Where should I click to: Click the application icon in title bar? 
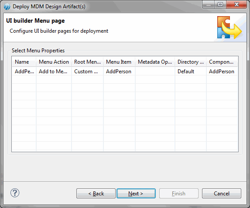[x=7, y=7]
